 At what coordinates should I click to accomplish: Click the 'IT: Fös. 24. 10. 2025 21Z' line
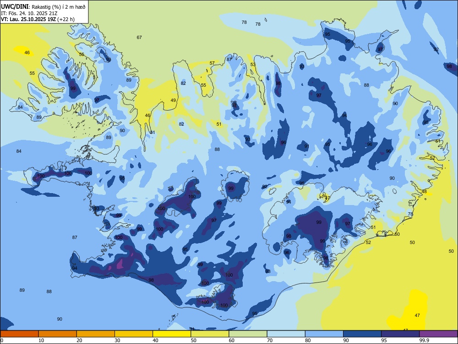[29, 13]
